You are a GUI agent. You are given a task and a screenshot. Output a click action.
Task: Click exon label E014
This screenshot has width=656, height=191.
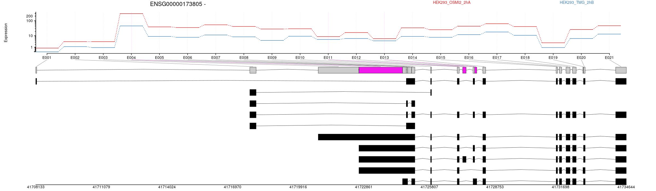point(412,58)
